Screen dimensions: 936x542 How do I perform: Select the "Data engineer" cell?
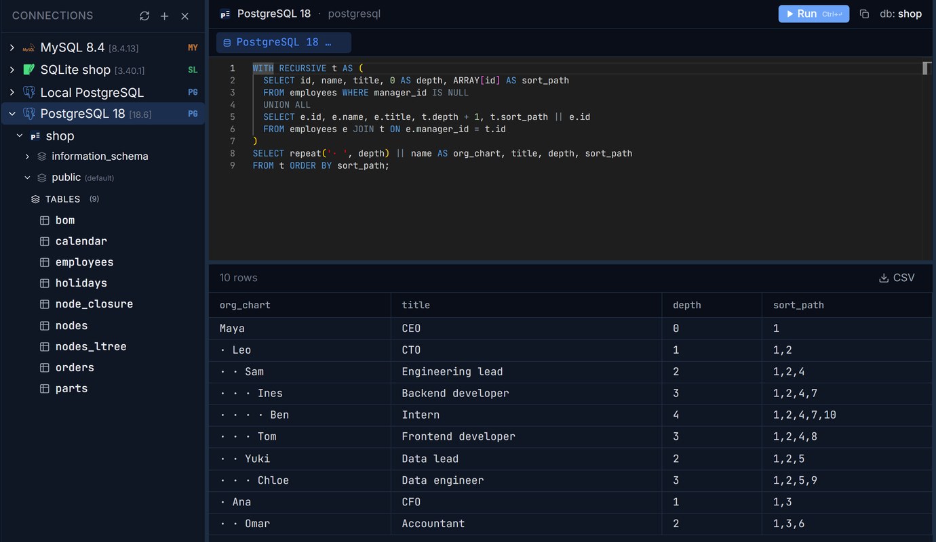coord(526,480)
